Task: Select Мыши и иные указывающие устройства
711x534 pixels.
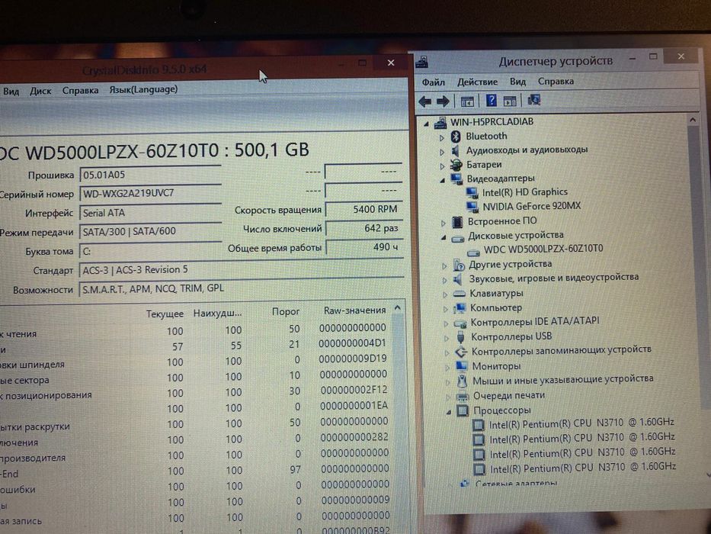Action: click(x=562, y=380)
